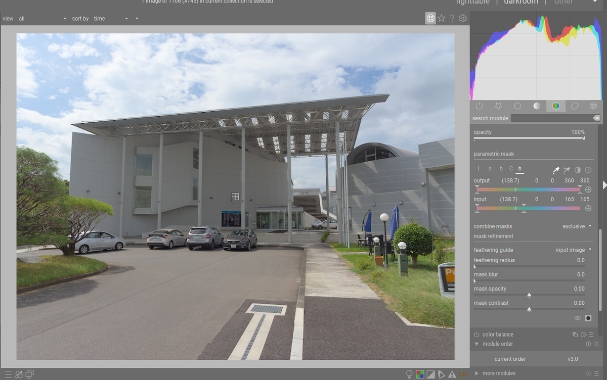The width and height of the screenshot is (607, 380).
Task: Open sort by time dropdown
Action: point(111,19)
